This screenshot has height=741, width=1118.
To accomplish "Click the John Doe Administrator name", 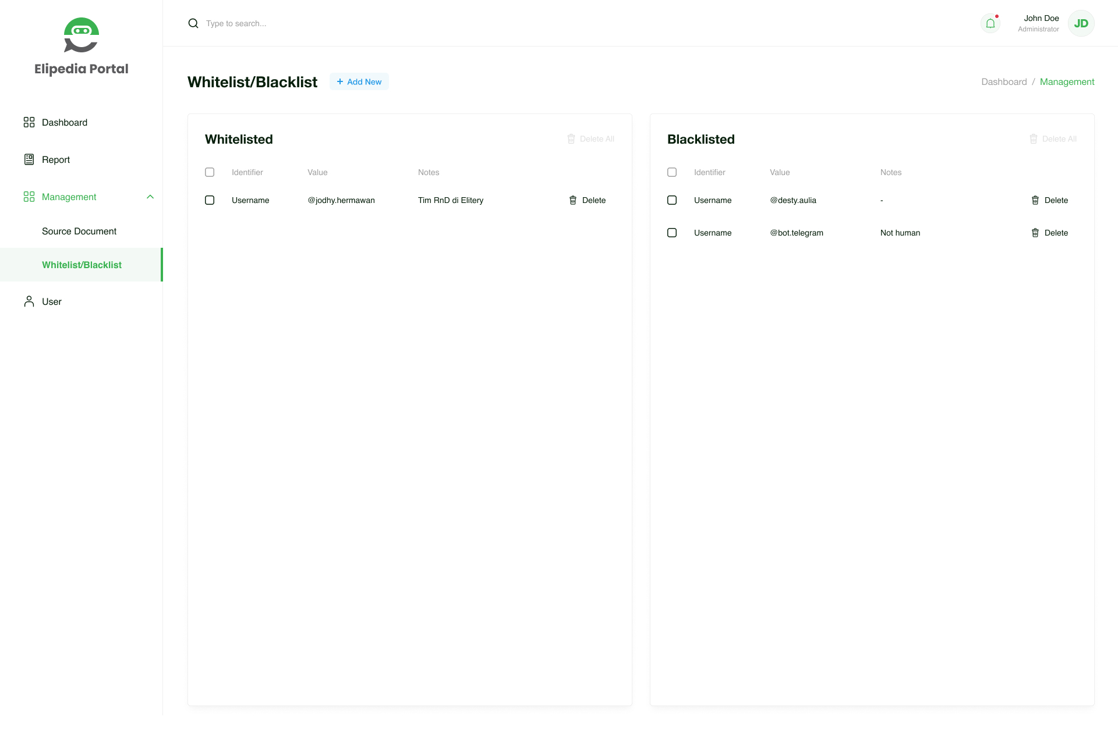I will point(1039,23).
